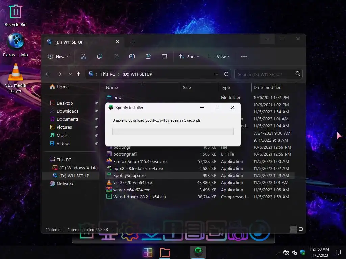
Task: Open the New dropdown menu
Action: click(58, 57)
